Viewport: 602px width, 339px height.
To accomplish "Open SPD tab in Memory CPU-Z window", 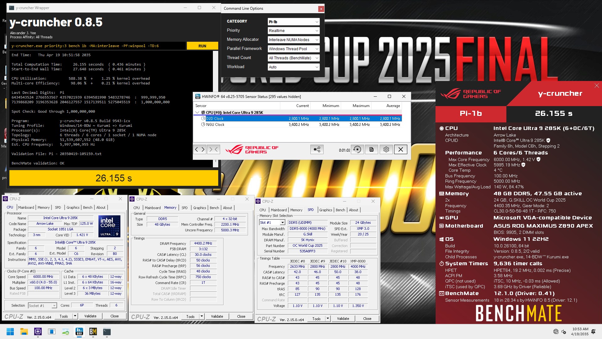I will 185,208.
